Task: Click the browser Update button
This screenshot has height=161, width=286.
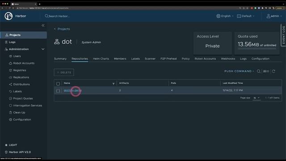Action: pos(279,8)
